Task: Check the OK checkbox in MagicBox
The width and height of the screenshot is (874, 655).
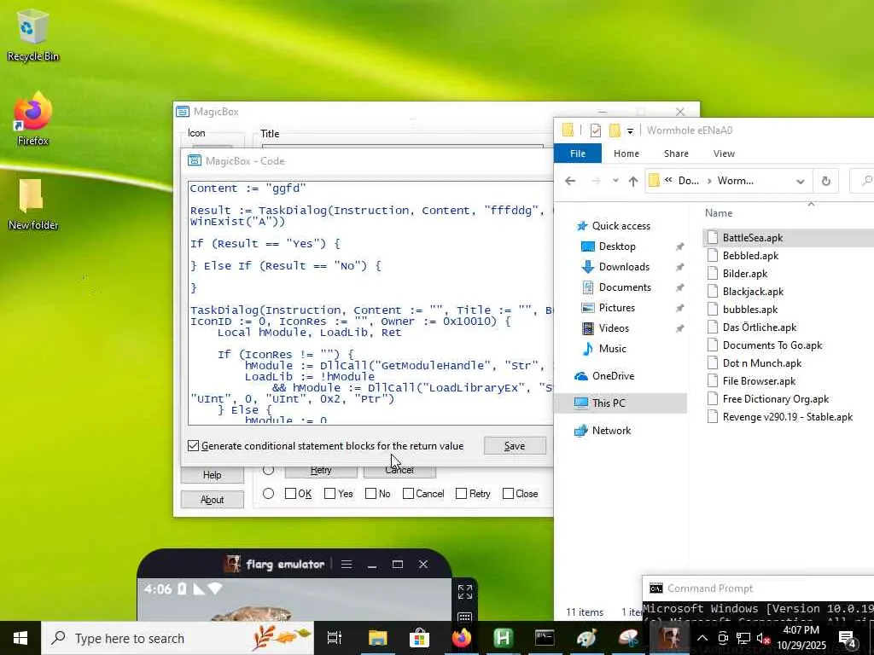Action: pos(290,494)
